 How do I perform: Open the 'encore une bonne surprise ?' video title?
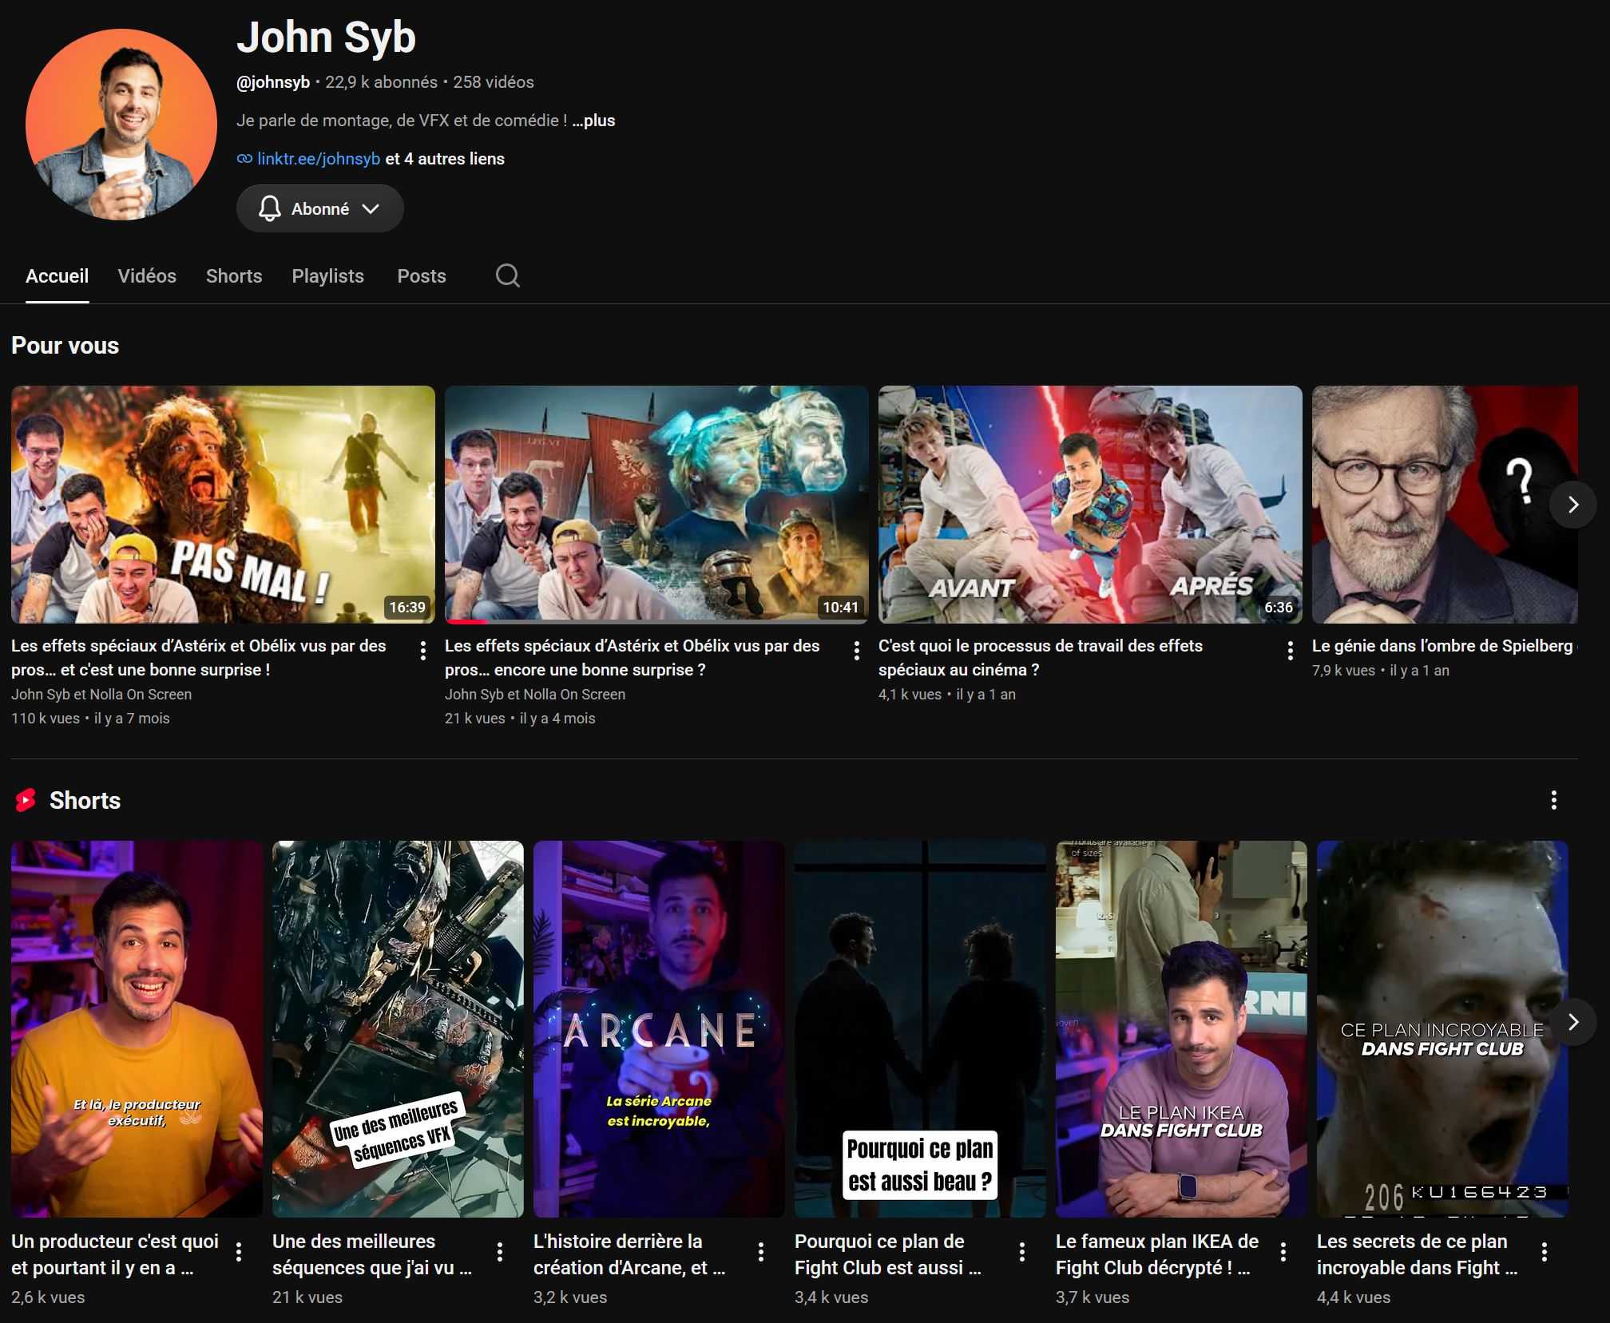[x=632, y=658]
